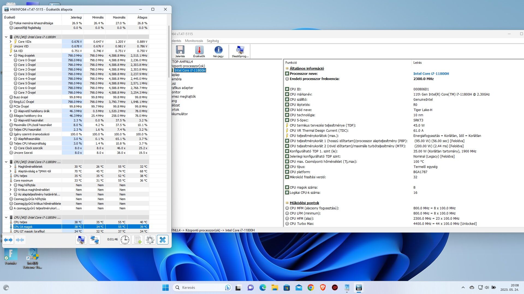The image size is (524, 294).
Task: Collapse the CPU [#0] Intel Core i7-11800H section
Action: point(6,37)
